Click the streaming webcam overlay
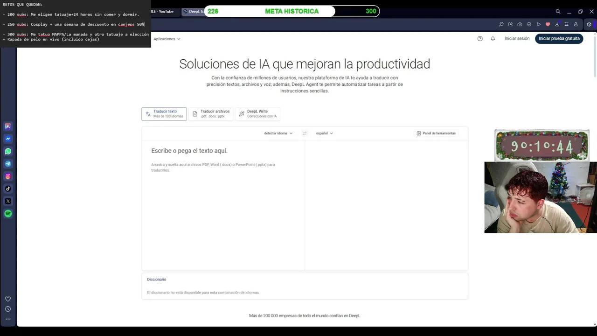597x336 pixels. click(x=541, y=197)
